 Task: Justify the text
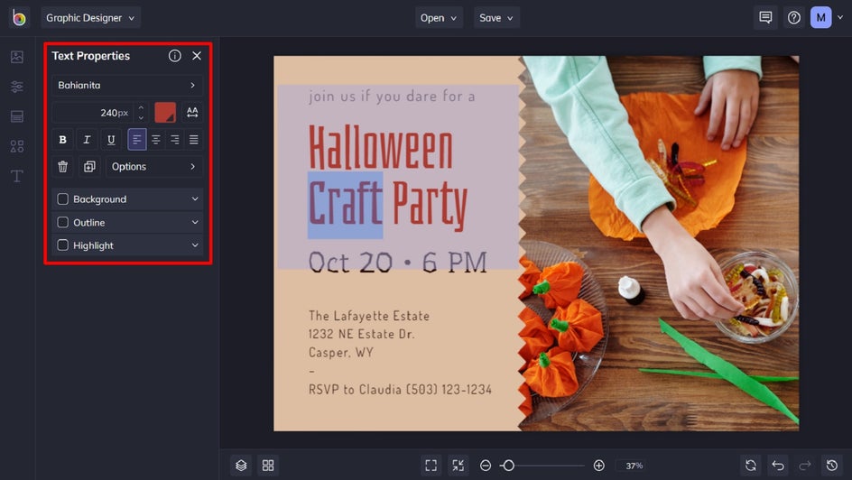point(194,140)
